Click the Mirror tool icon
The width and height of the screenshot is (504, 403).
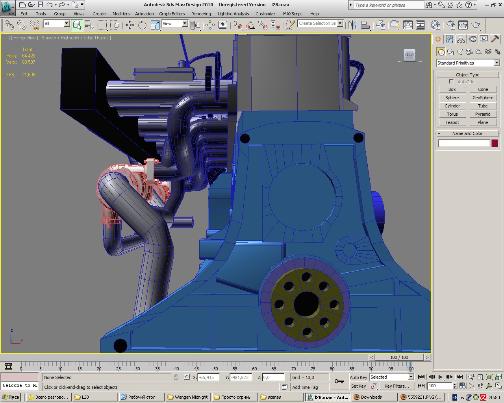click(352, 25)
